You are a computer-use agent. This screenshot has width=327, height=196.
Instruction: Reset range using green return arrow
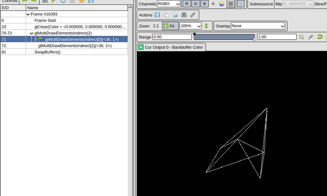point(320,37)
